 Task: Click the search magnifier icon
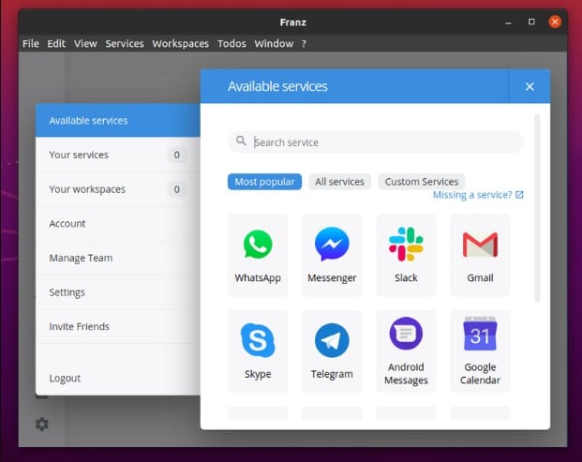click(x=241, y=141)
